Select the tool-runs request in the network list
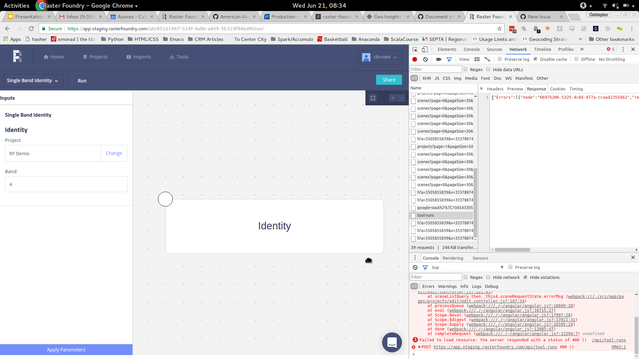Image resolution: width=639 pixels, height=359 pixels. 426,215
